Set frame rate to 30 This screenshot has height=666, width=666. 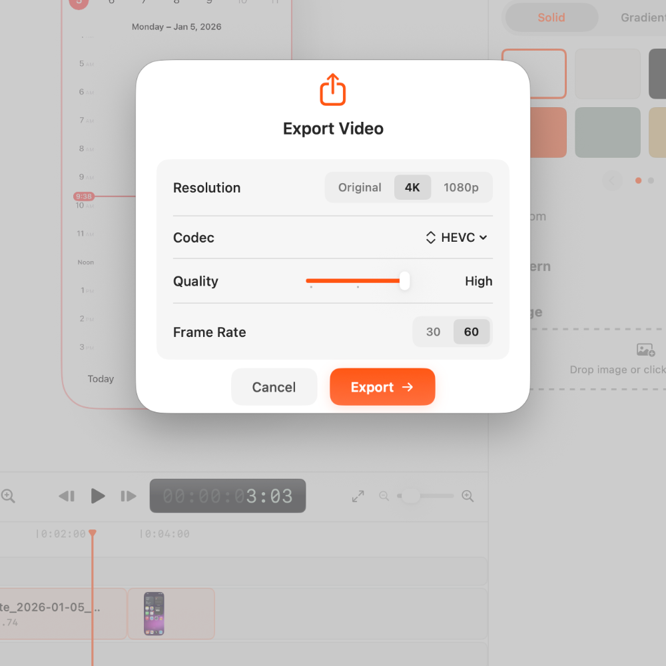433,332
